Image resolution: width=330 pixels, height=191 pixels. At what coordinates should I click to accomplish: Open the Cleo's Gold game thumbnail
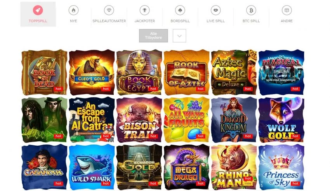pyautogui.click(x=92, y=72)
